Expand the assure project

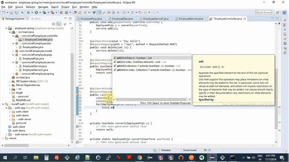coord(3,138)
